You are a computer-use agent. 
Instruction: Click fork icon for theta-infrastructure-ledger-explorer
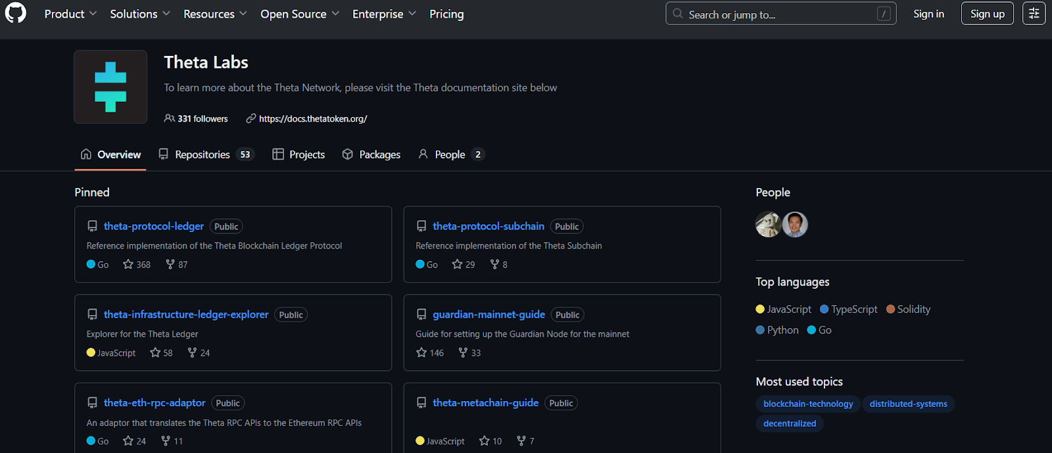click(192, 353)
